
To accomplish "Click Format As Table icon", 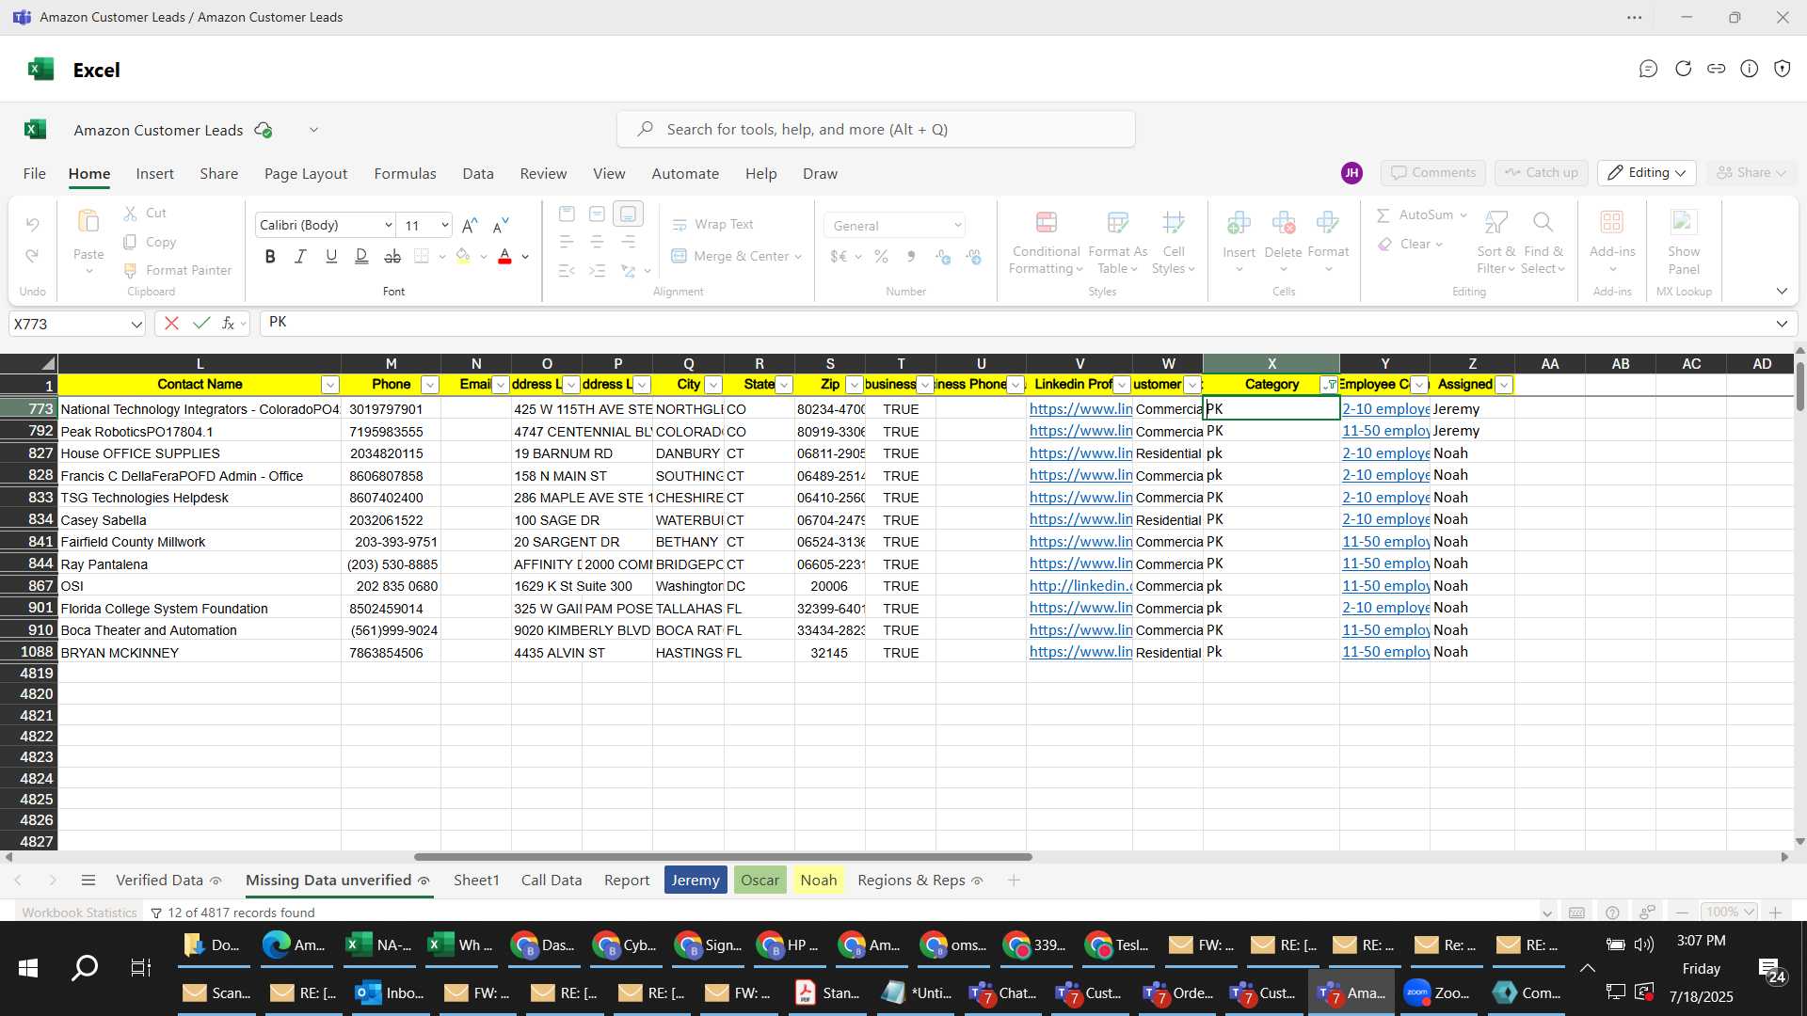I will [x=1117, y=222].
